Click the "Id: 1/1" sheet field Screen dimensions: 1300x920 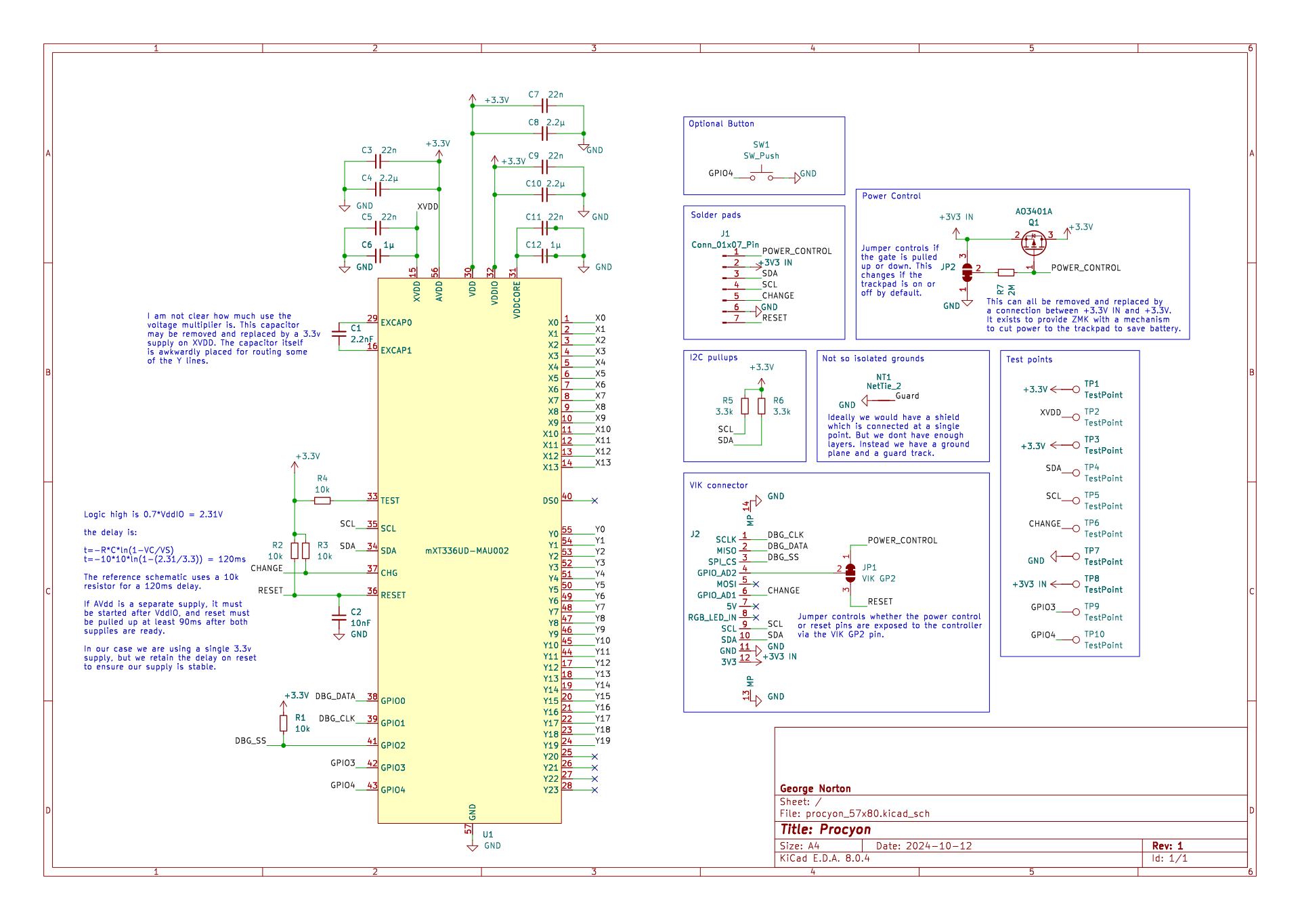[x=1170, y=858]
